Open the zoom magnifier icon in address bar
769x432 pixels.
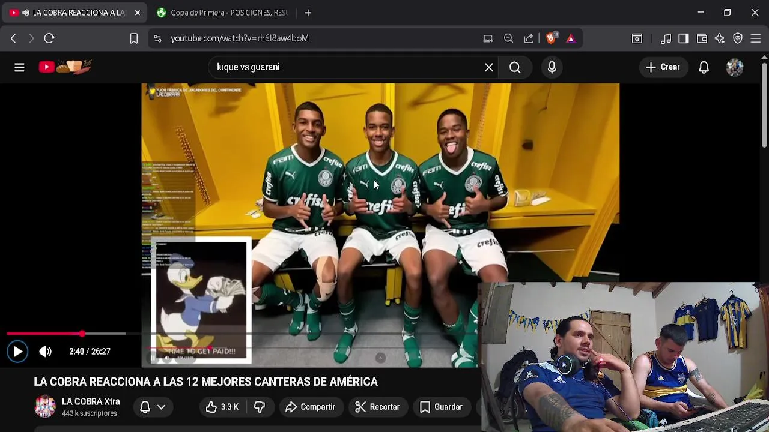click(x=508, y=38)
